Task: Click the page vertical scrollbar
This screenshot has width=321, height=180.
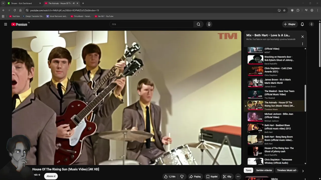Action: [x=320, y=45]
